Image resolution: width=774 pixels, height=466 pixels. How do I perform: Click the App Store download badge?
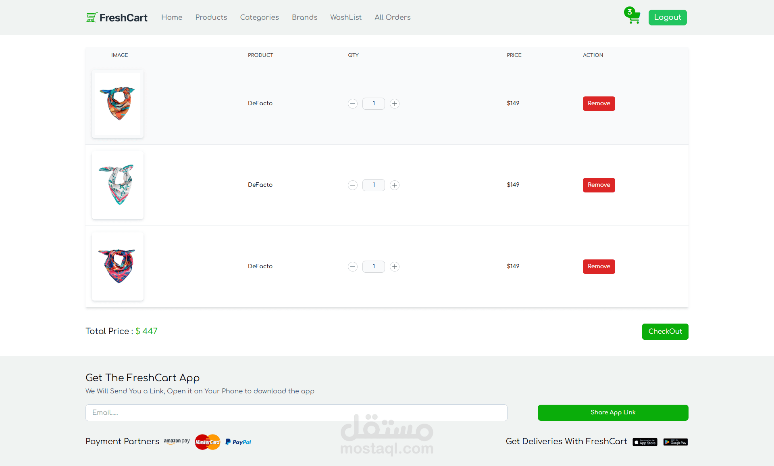645,442
